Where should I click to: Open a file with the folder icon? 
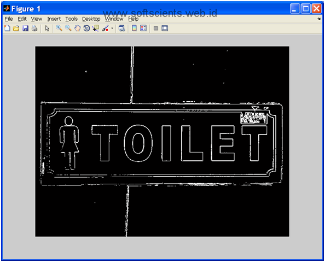coord(16,28)
